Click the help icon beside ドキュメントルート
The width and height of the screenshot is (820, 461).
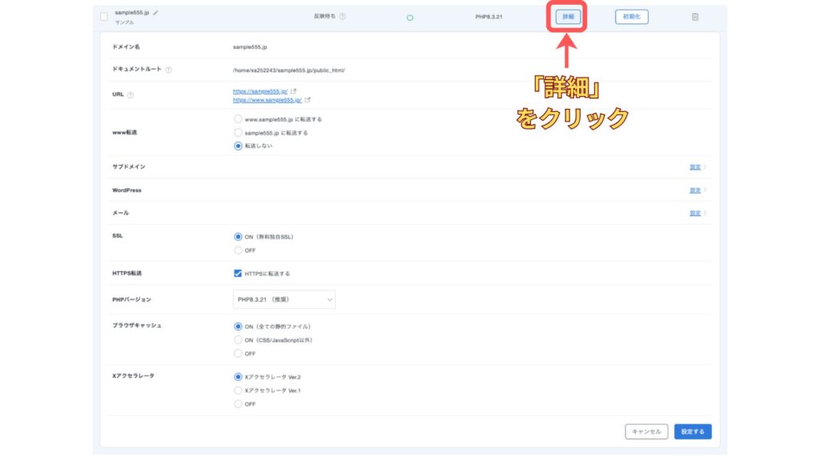[x=168, y=70]
